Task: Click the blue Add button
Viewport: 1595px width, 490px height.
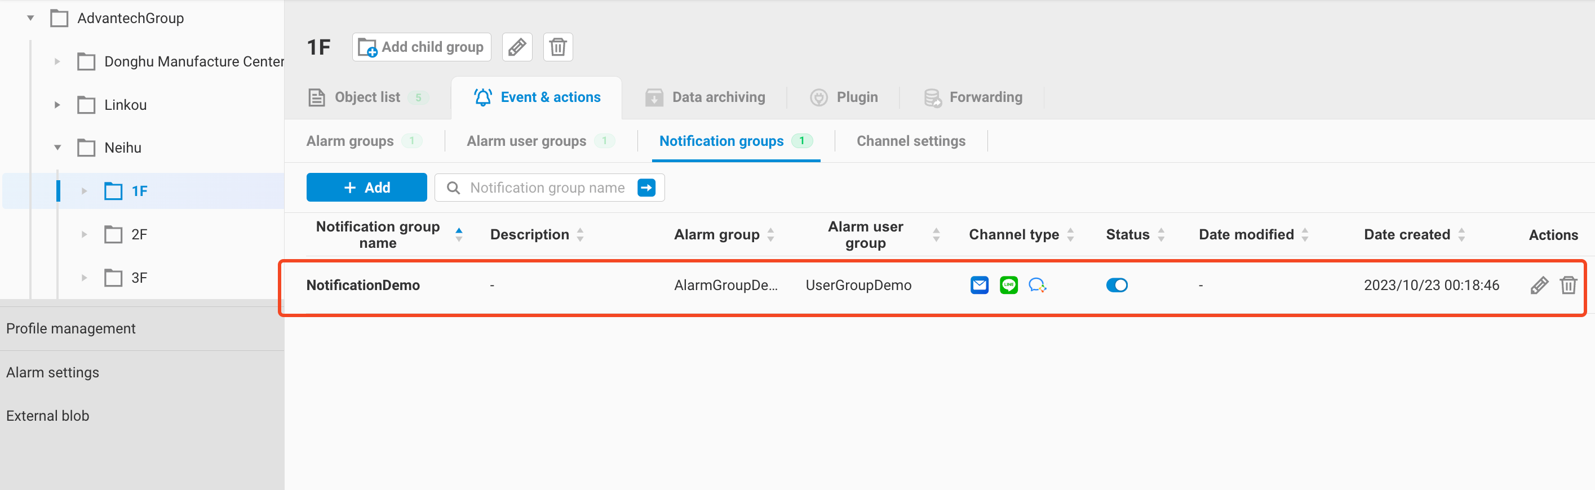Action: click(x=366, y=188)
